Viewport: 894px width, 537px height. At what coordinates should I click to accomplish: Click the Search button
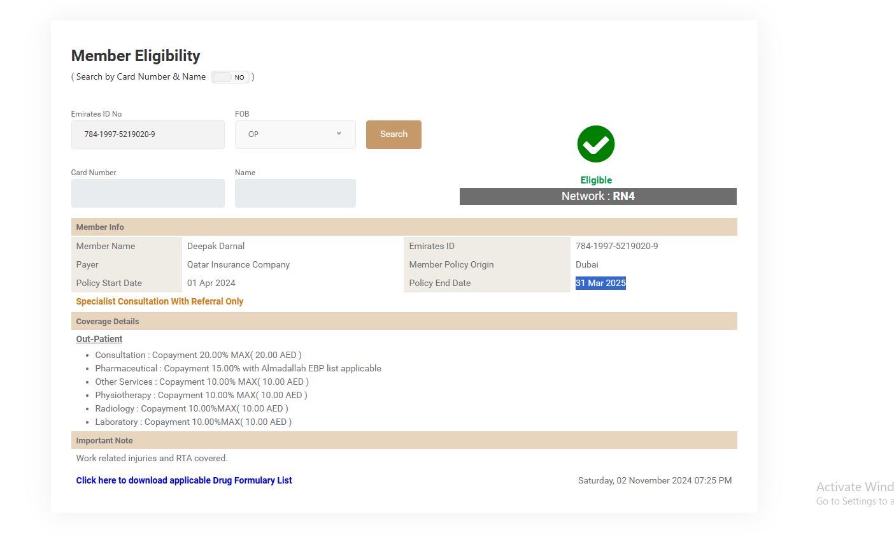pos(394,134)
